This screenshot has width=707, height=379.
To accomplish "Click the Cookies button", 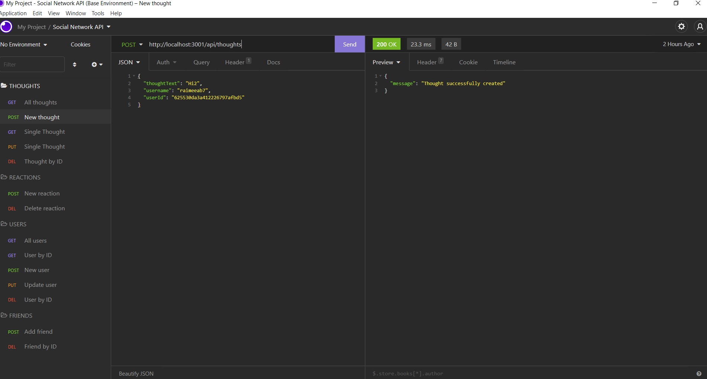I will [80, 45].
